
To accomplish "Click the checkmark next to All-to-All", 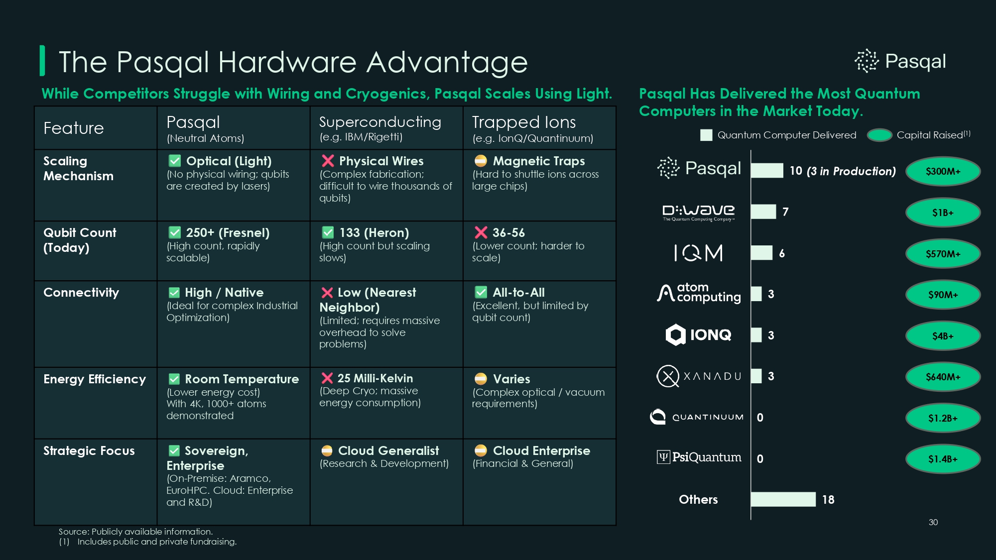I will pyautogui.click(x=481, y=292).
